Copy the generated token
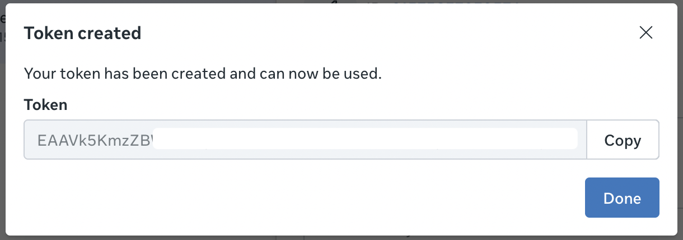The height and width of the screenshot is (240, 683). click(x=623, y=140)
